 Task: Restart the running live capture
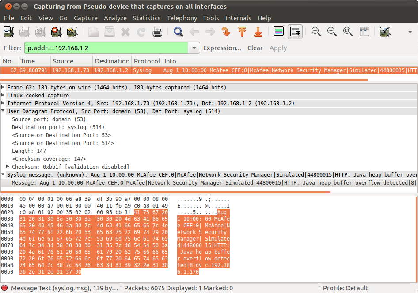tap(72, 32)
